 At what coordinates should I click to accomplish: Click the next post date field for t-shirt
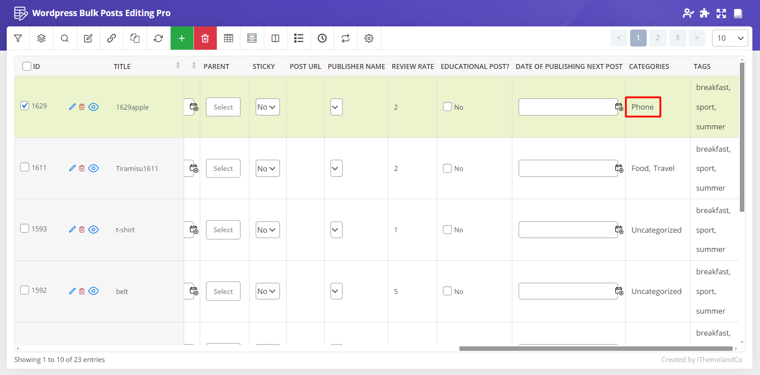[x=567, y=230]
